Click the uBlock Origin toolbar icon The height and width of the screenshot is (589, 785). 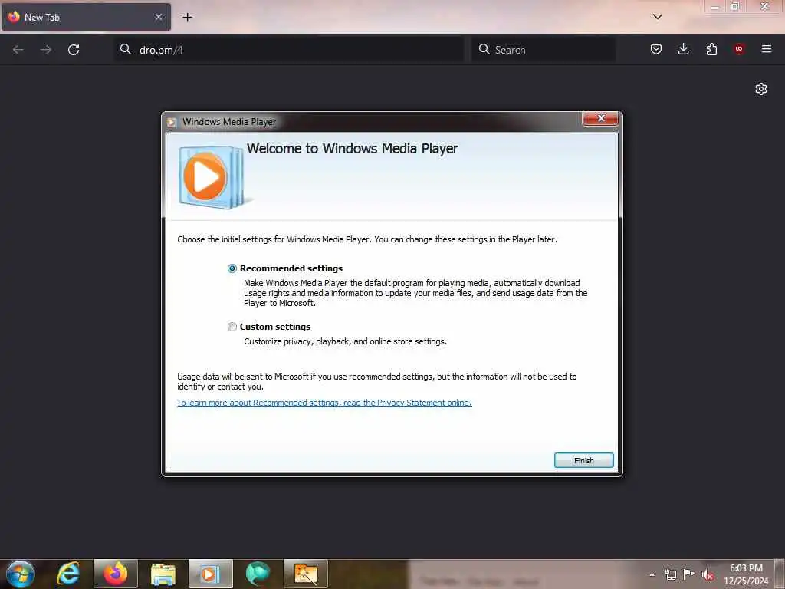click(x=739, y=49)
